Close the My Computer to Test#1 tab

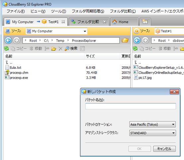[x=63, y=22]
